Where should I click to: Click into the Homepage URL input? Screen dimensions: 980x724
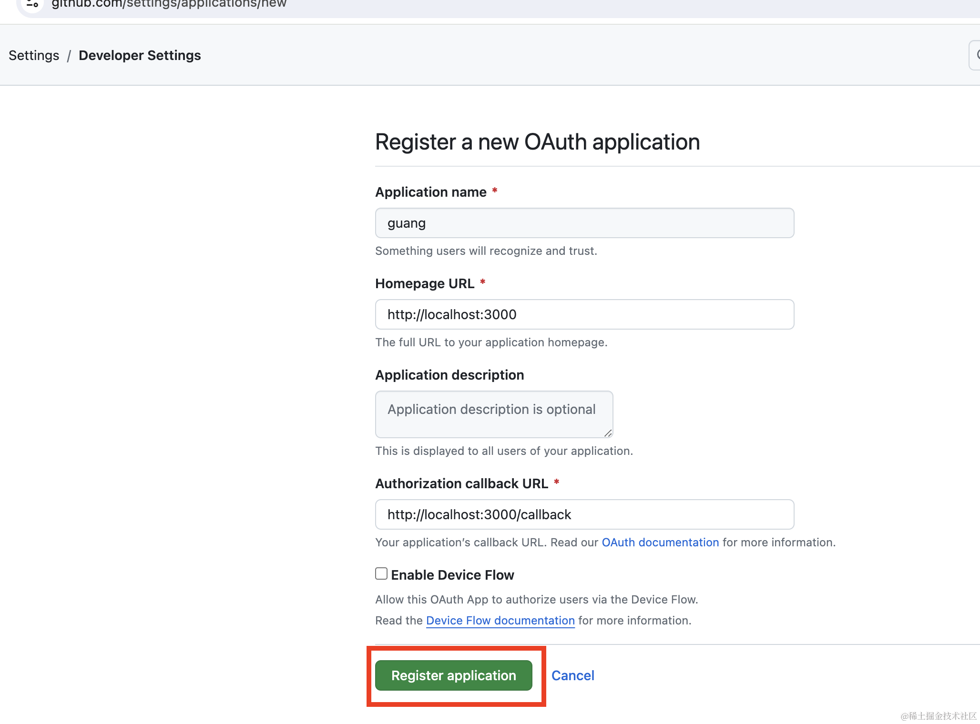[x=584, y=314]
